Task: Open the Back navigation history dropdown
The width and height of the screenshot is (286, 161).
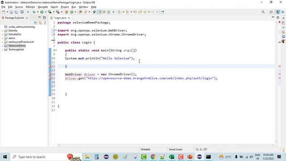Action: pos(149,12)
